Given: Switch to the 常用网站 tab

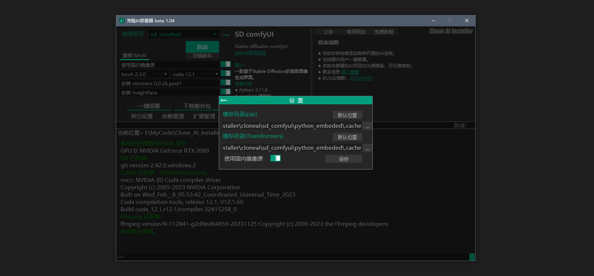Looking at the screenshot, I should coord(356,32).
